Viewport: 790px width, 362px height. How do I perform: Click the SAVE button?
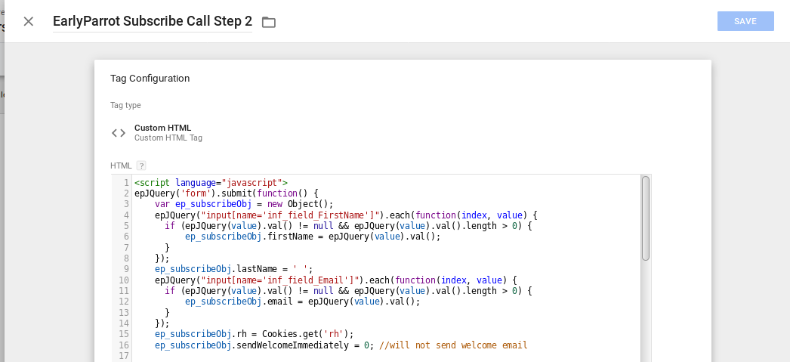click(x=745, y=21)
